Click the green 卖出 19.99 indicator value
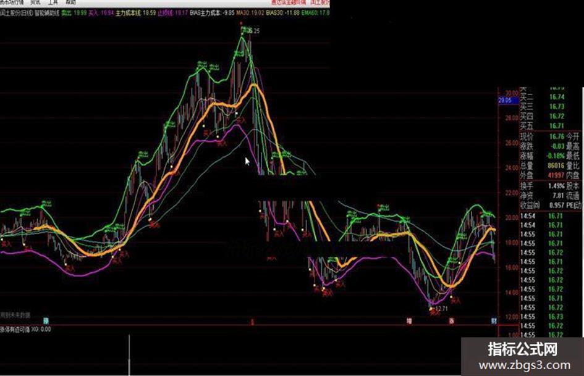 [74, 13]
